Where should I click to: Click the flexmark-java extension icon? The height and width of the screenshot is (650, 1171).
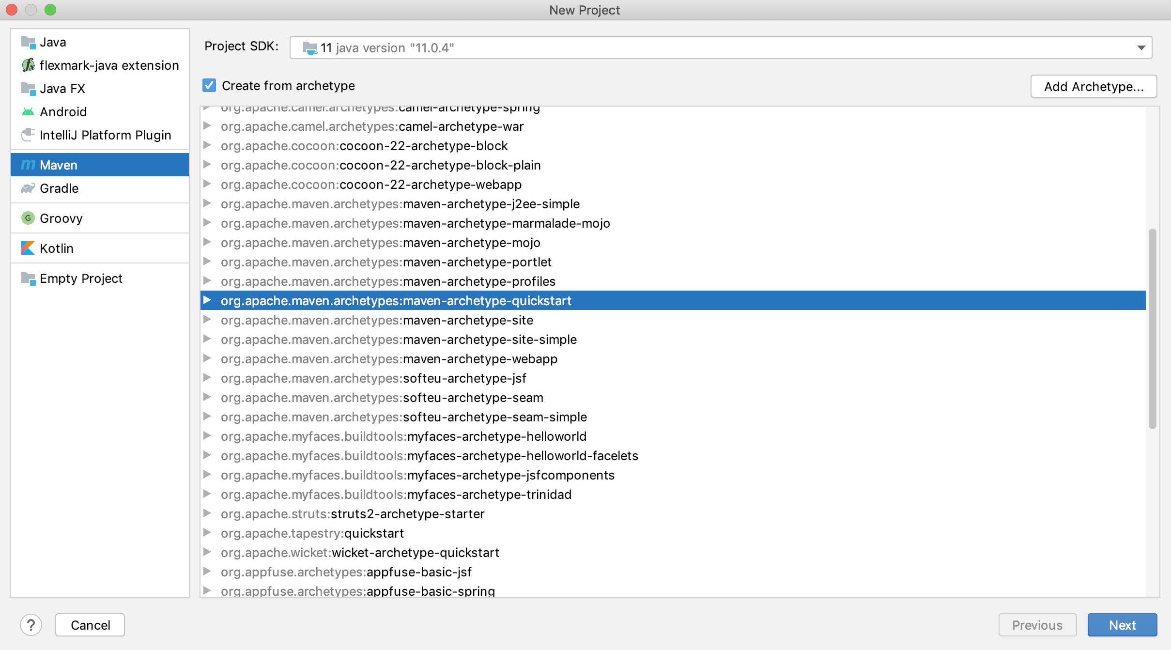click(28, 65)
